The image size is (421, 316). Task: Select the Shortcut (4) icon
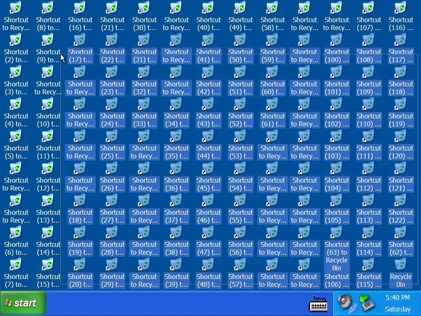tap(16, 104)
